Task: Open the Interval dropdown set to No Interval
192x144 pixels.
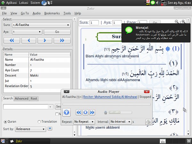Action: 121,122
